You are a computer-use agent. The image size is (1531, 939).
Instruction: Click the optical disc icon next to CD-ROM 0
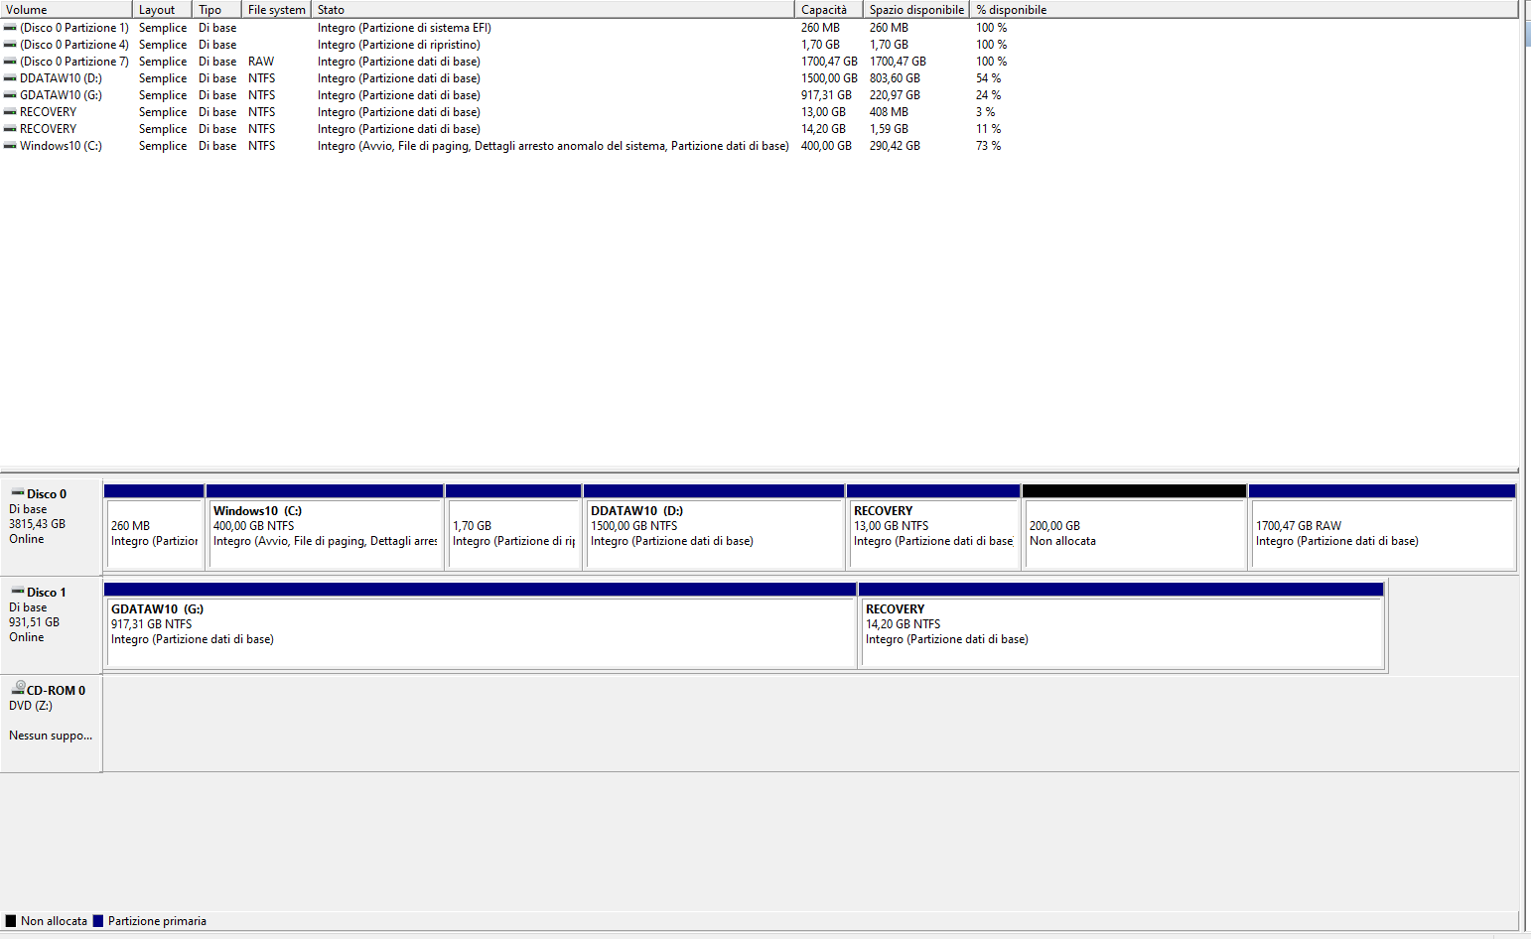[18, 687]
